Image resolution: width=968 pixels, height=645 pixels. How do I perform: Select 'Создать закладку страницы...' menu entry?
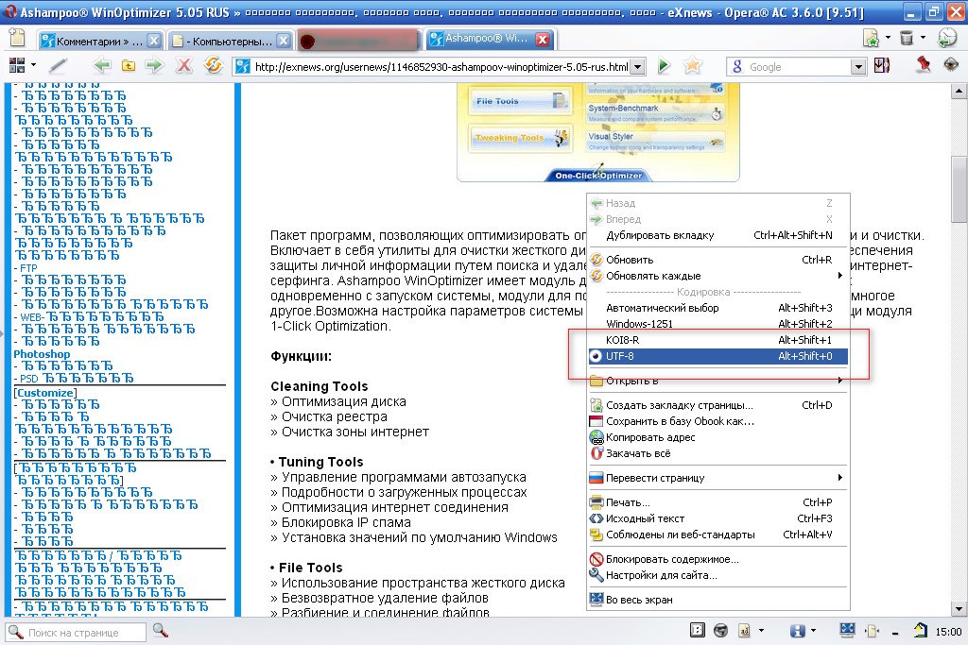coord(718,405)
